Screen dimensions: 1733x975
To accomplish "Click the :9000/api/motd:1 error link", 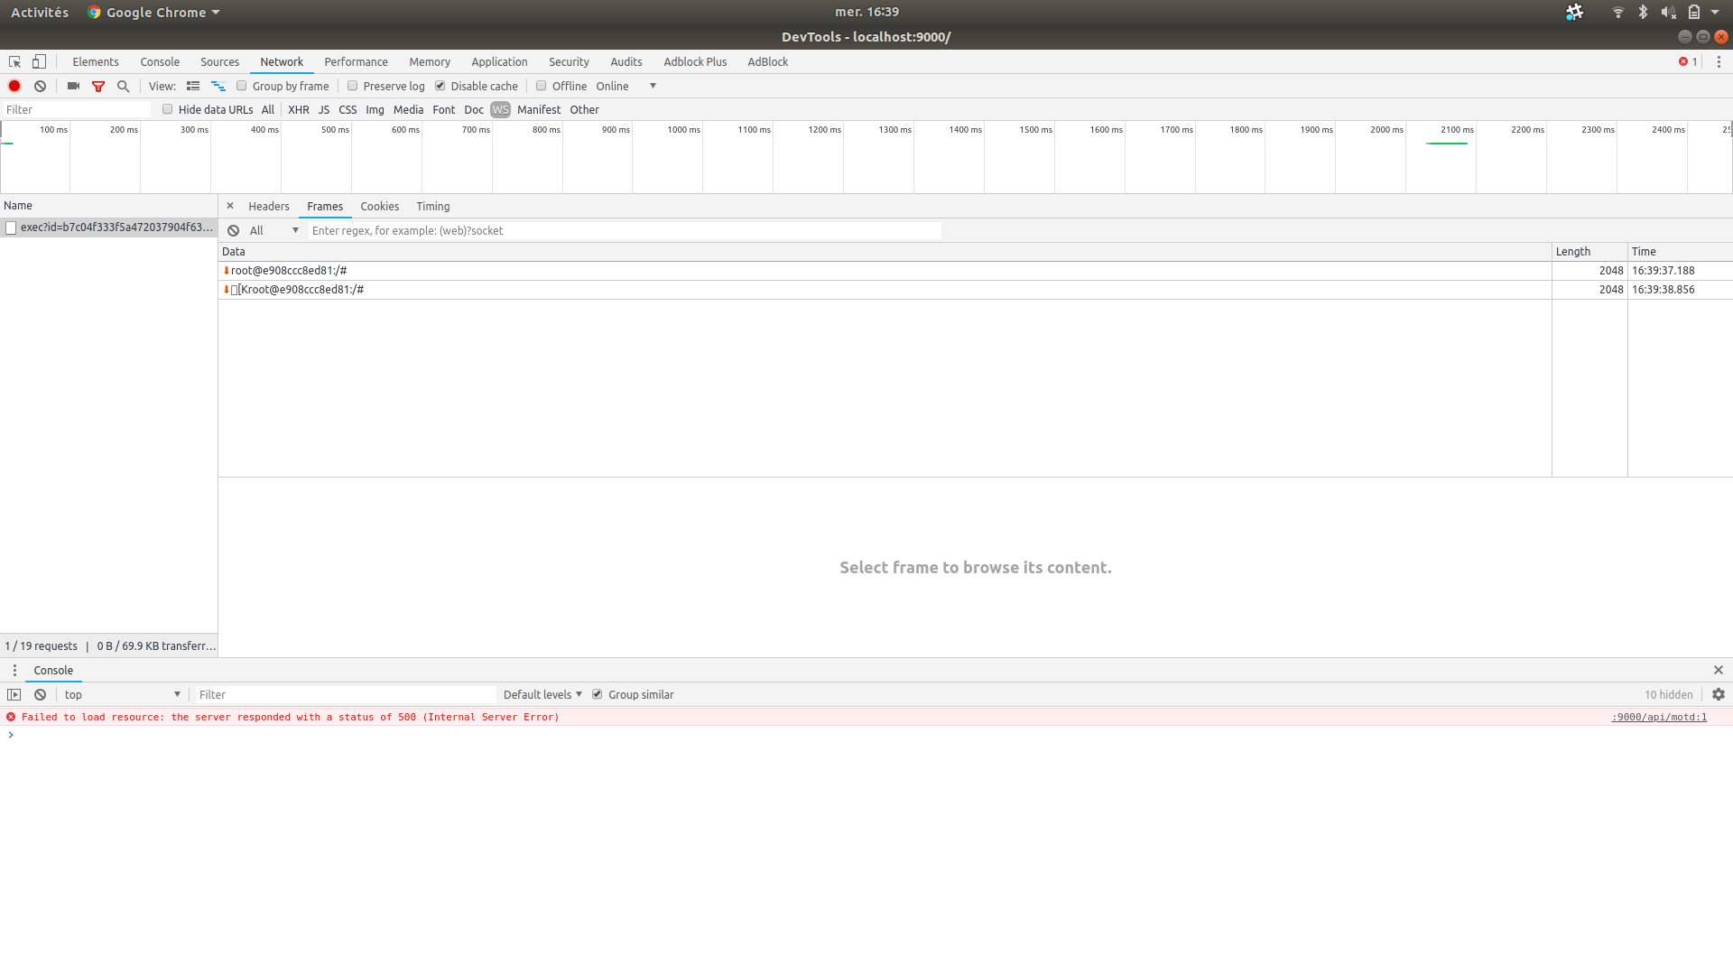I will [x=1659, y=717].
